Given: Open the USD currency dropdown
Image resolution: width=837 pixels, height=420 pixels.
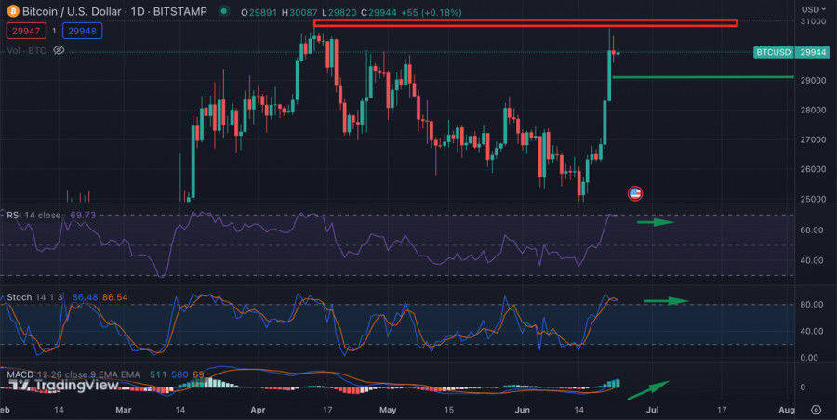Looking at the screenshot, I should 814,9.
